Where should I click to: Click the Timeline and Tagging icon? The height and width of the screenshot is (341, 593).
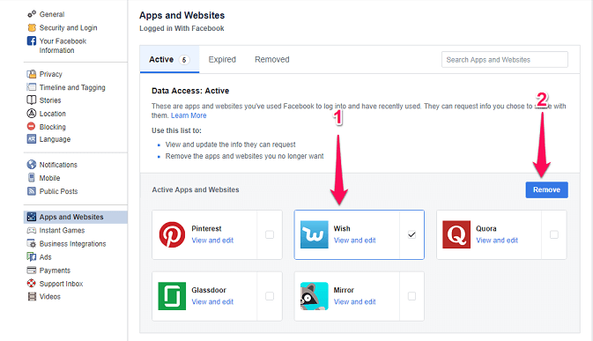coord(32,87)
